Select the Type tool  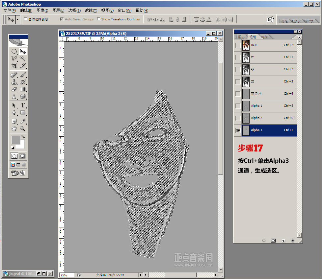tap(23, 105)
